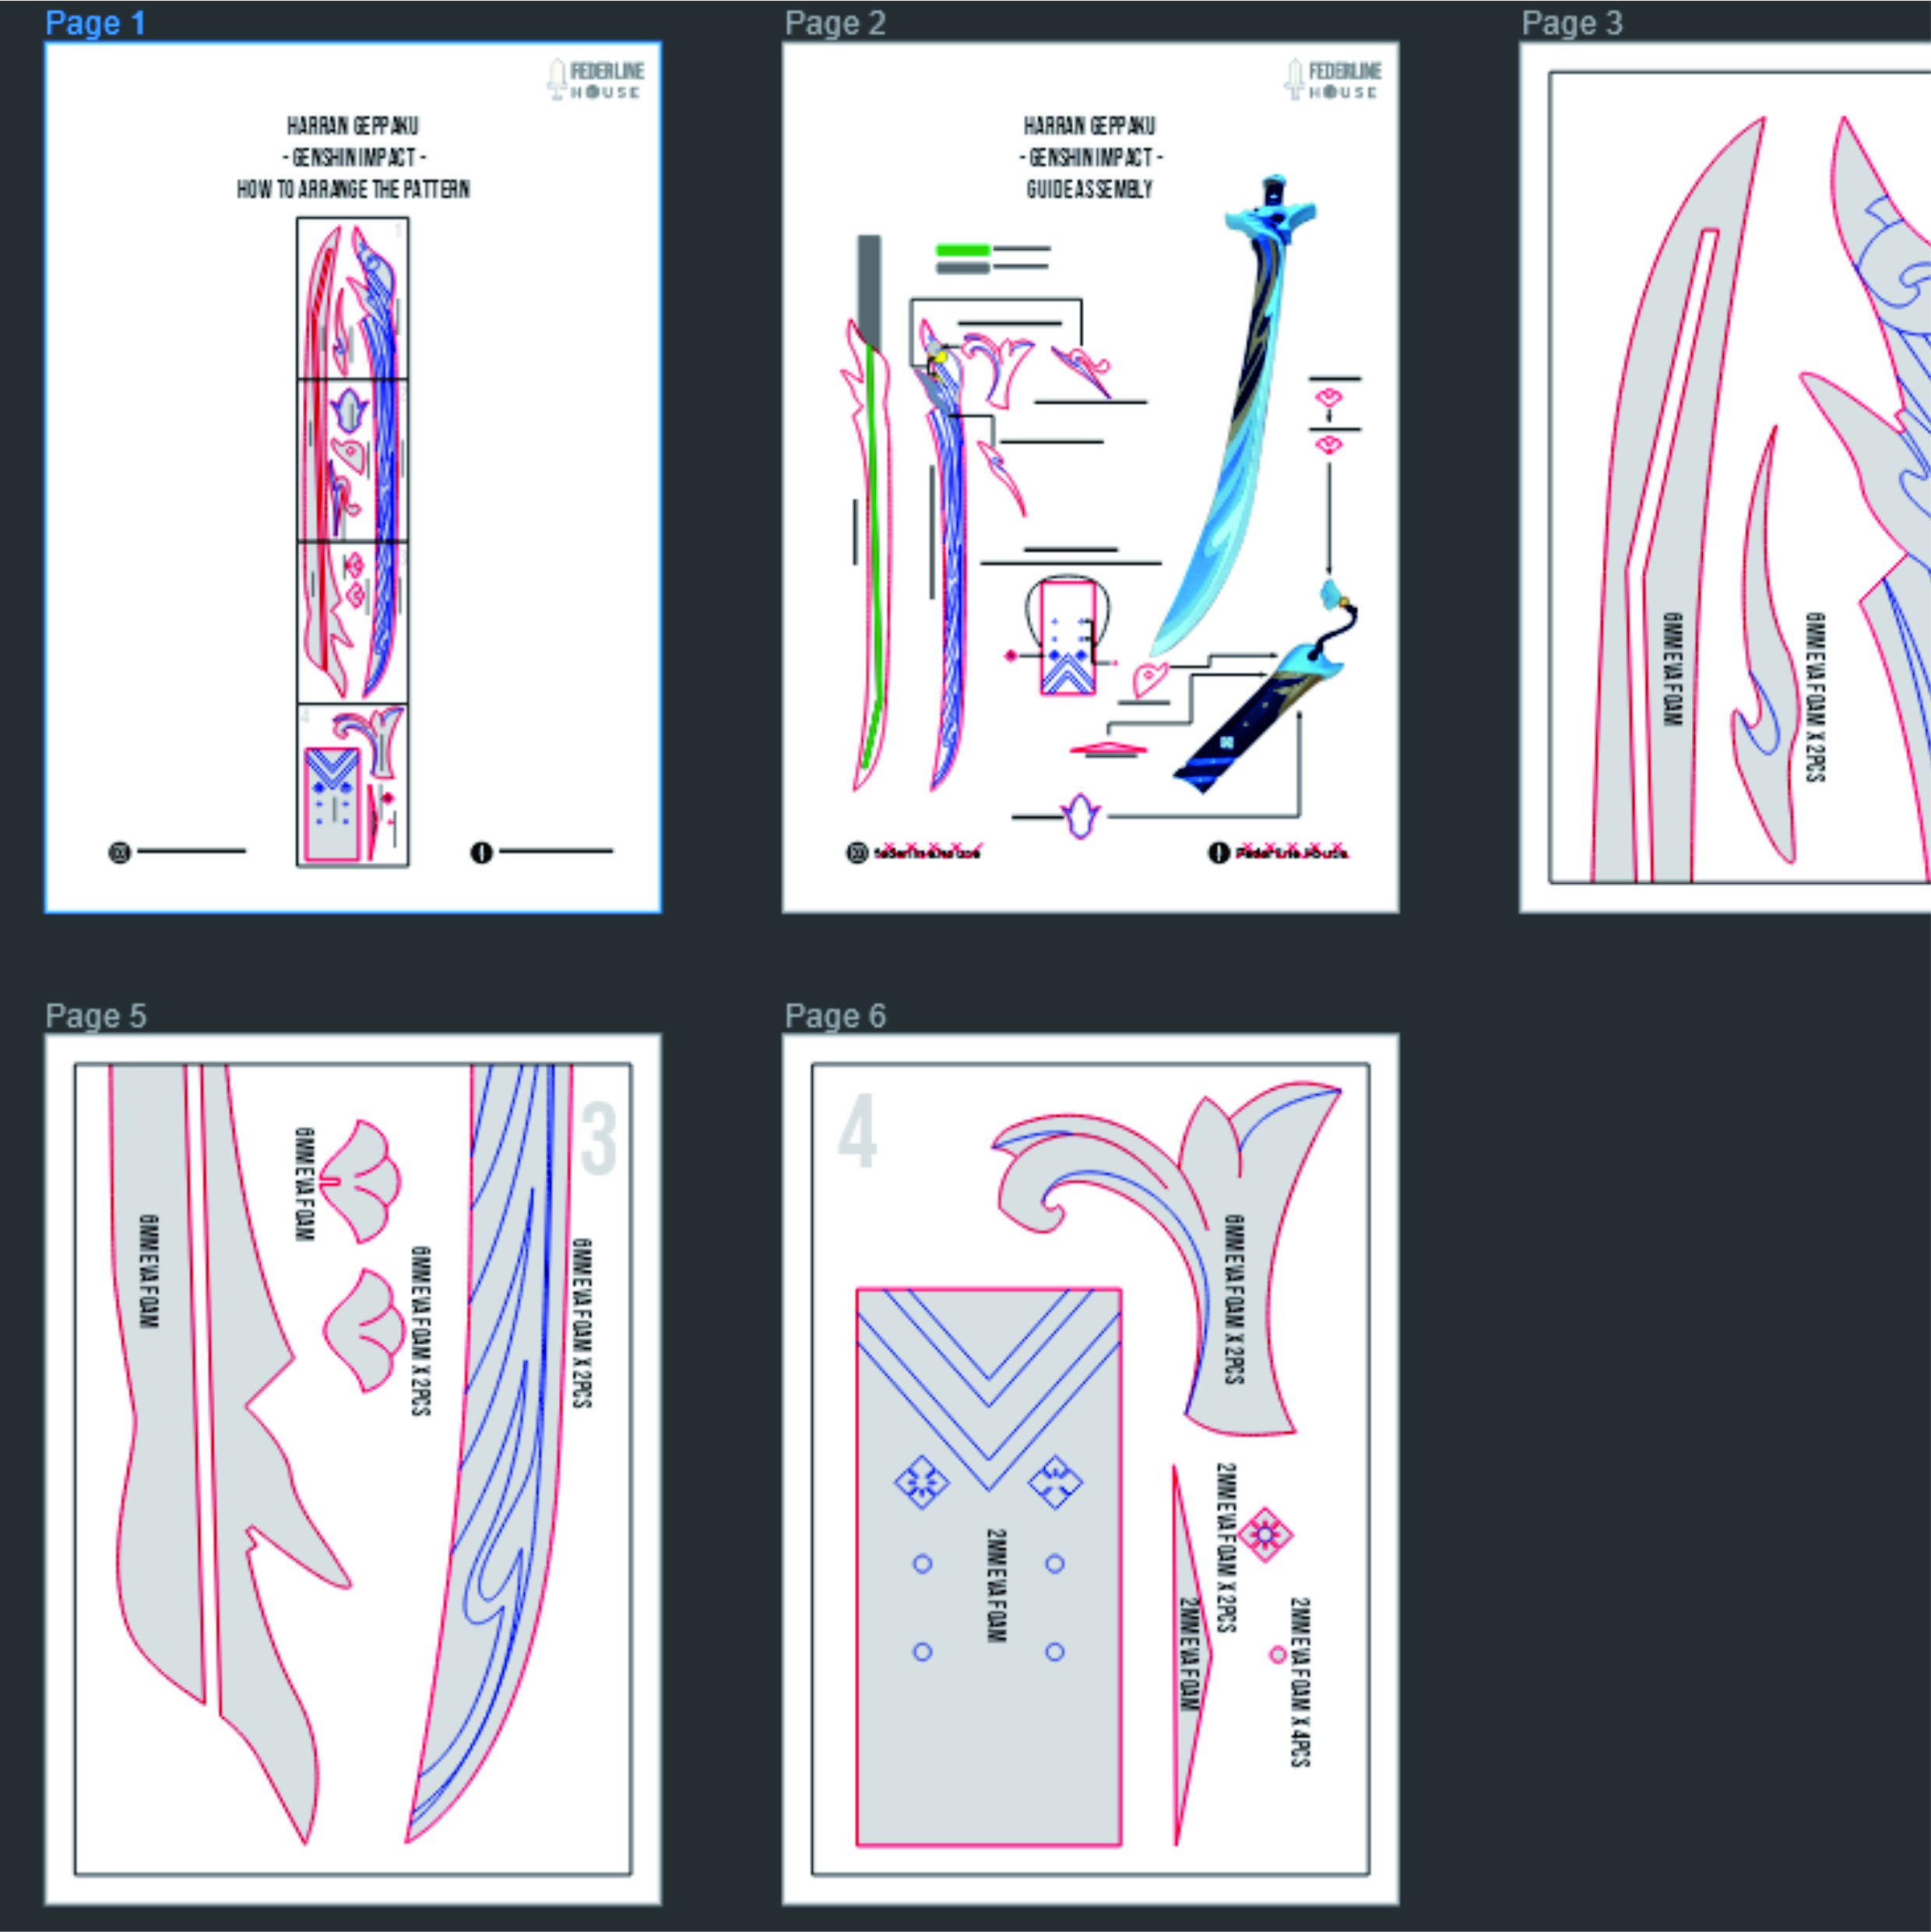The height and width of the screenshot is (1932, 1931).
Task: Click the Page 1 label text
Action: coord(96,23)
